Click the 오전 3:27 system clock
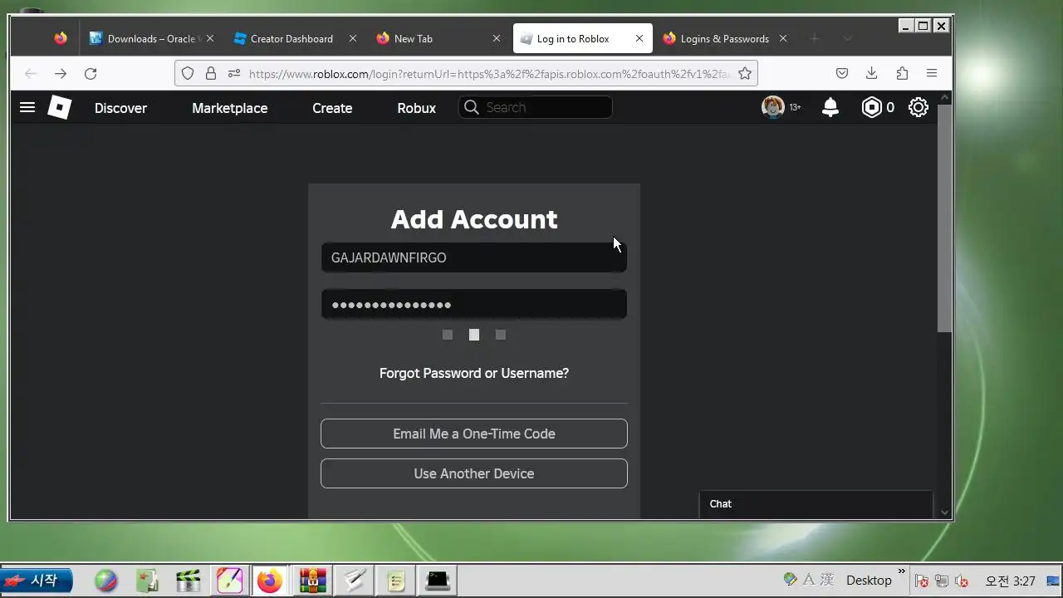Screen dimensions: 1063x598 [1011, 581]
